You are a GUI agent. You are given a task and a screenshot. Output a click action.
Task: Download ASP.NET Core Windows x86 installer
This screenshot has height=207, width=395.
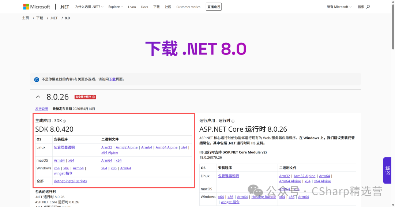pos(230,197)
